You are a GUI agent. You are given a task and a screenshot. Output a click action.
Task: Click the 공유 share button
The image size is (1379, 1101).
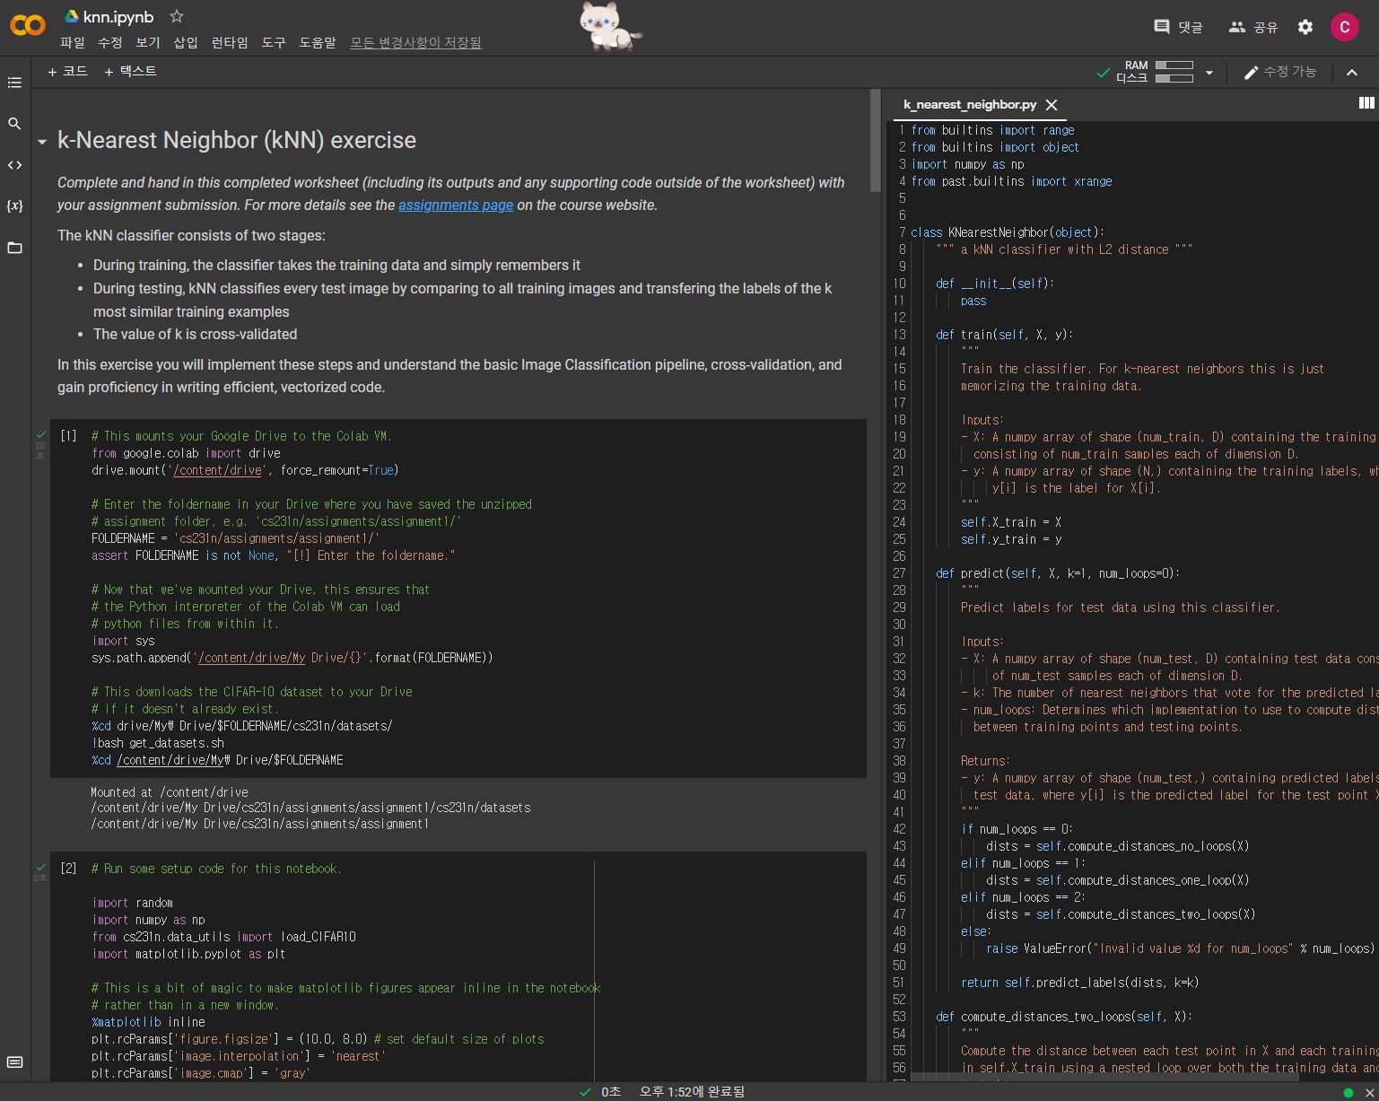[x=1252, y=27]
